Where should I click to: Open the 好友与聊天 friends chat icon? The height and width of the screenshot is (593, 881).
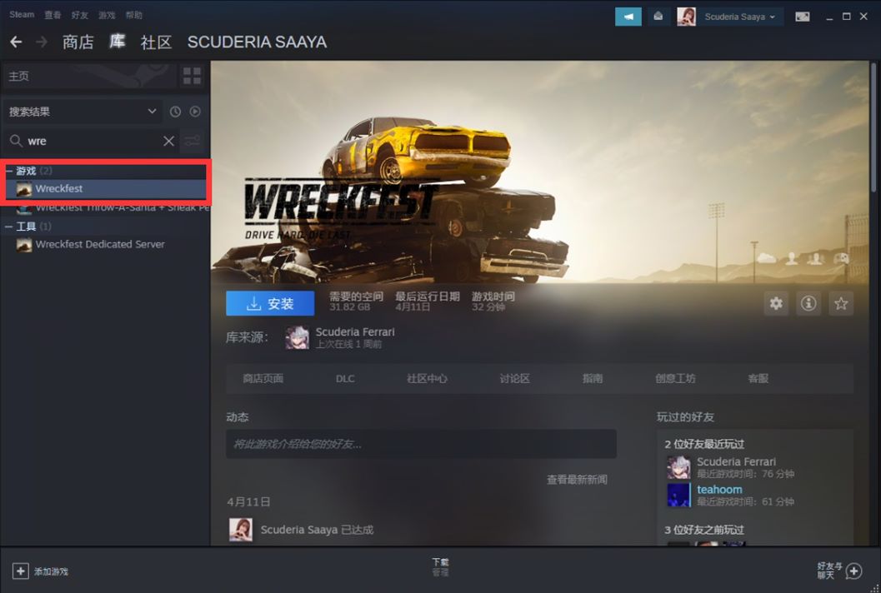point(853,571)
